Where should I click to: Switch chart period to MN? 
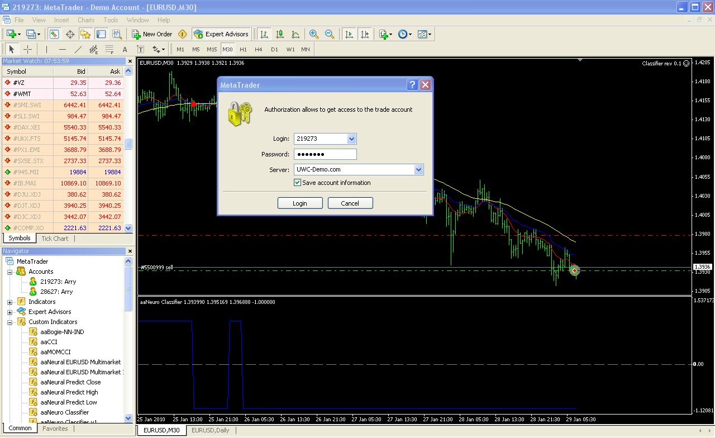coord(306,49)
